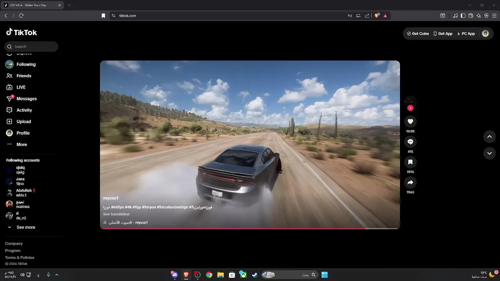Open the Brave VPN shield icon
The height and width of the screenshot is (281, 500).
click(x=486, y=16)
